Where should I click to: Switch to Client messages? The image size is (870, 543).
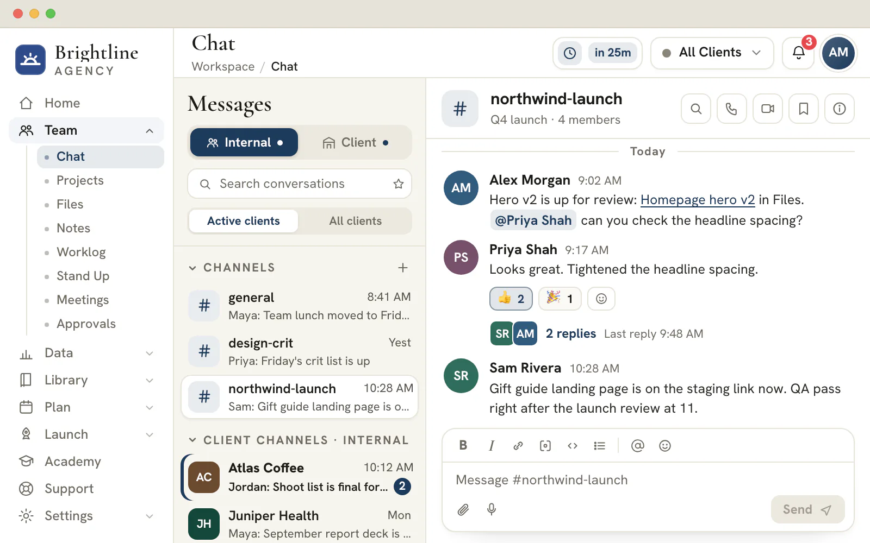(356, 142)
